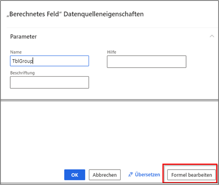Open the Übersetzen translate link

pos(144,175)
